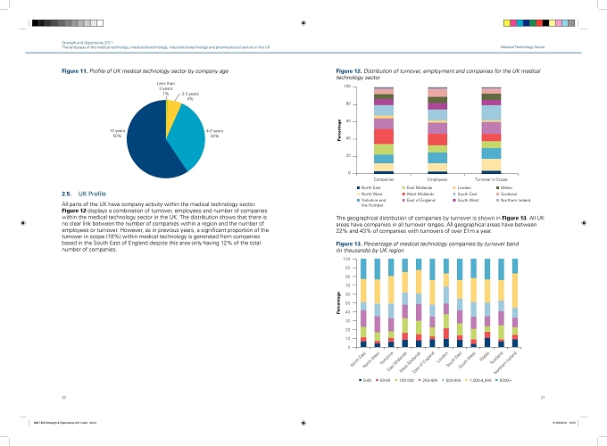Screen dimensions: 607x446
Task: Click the Turnover in Scope stacked bar
Action: pos(491,130)
